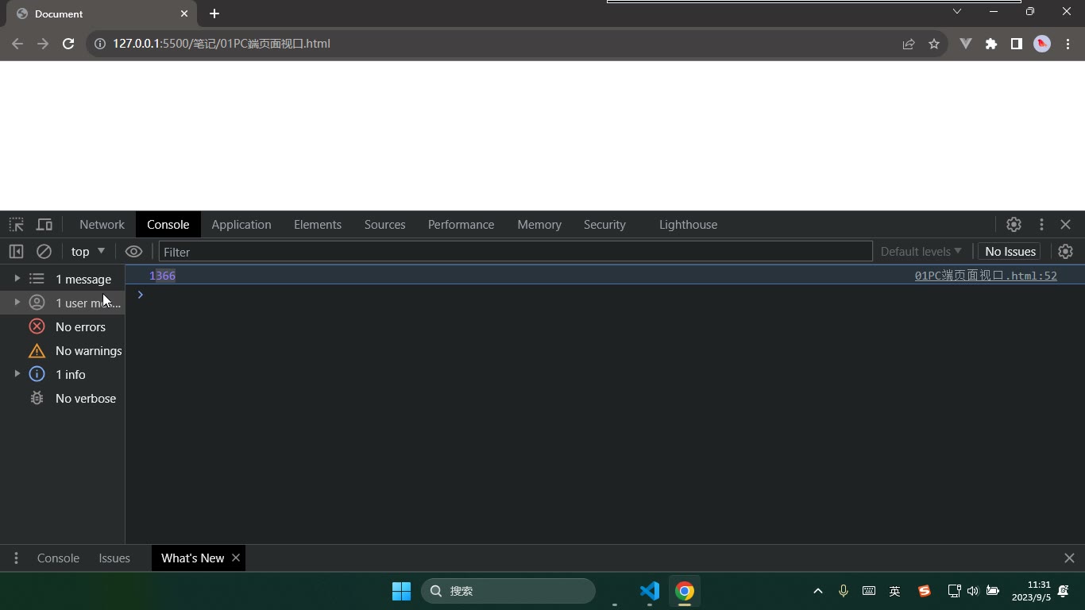1085x610 pixels.
Task: Click the Chrome address bar URL
Action: pos(222,44)
